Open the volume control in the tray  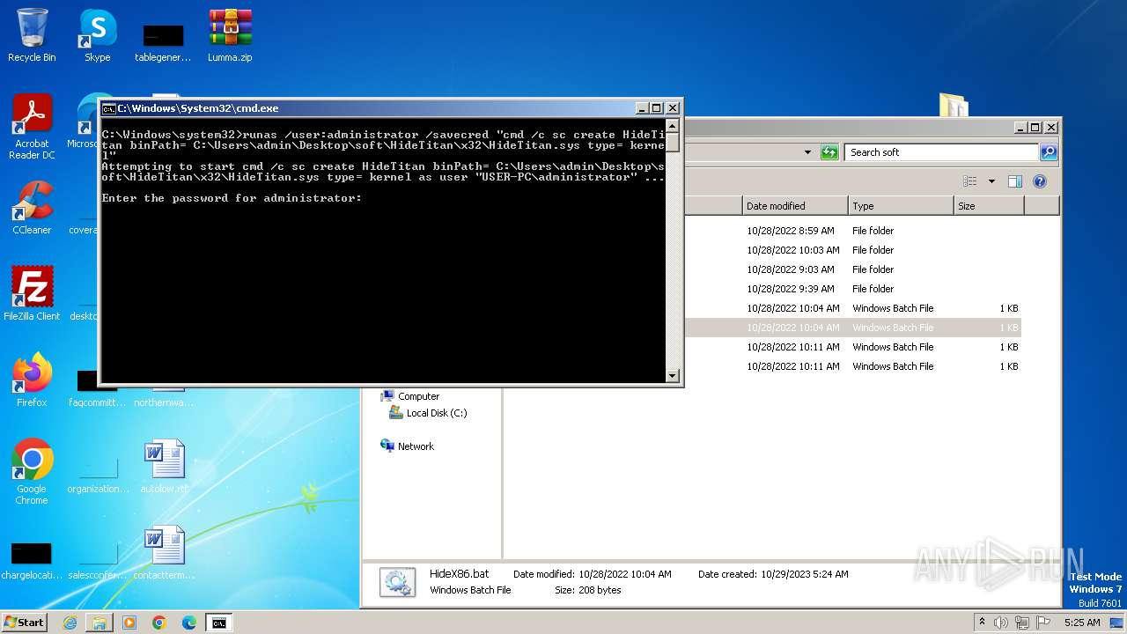click(x=1001, y=623)
